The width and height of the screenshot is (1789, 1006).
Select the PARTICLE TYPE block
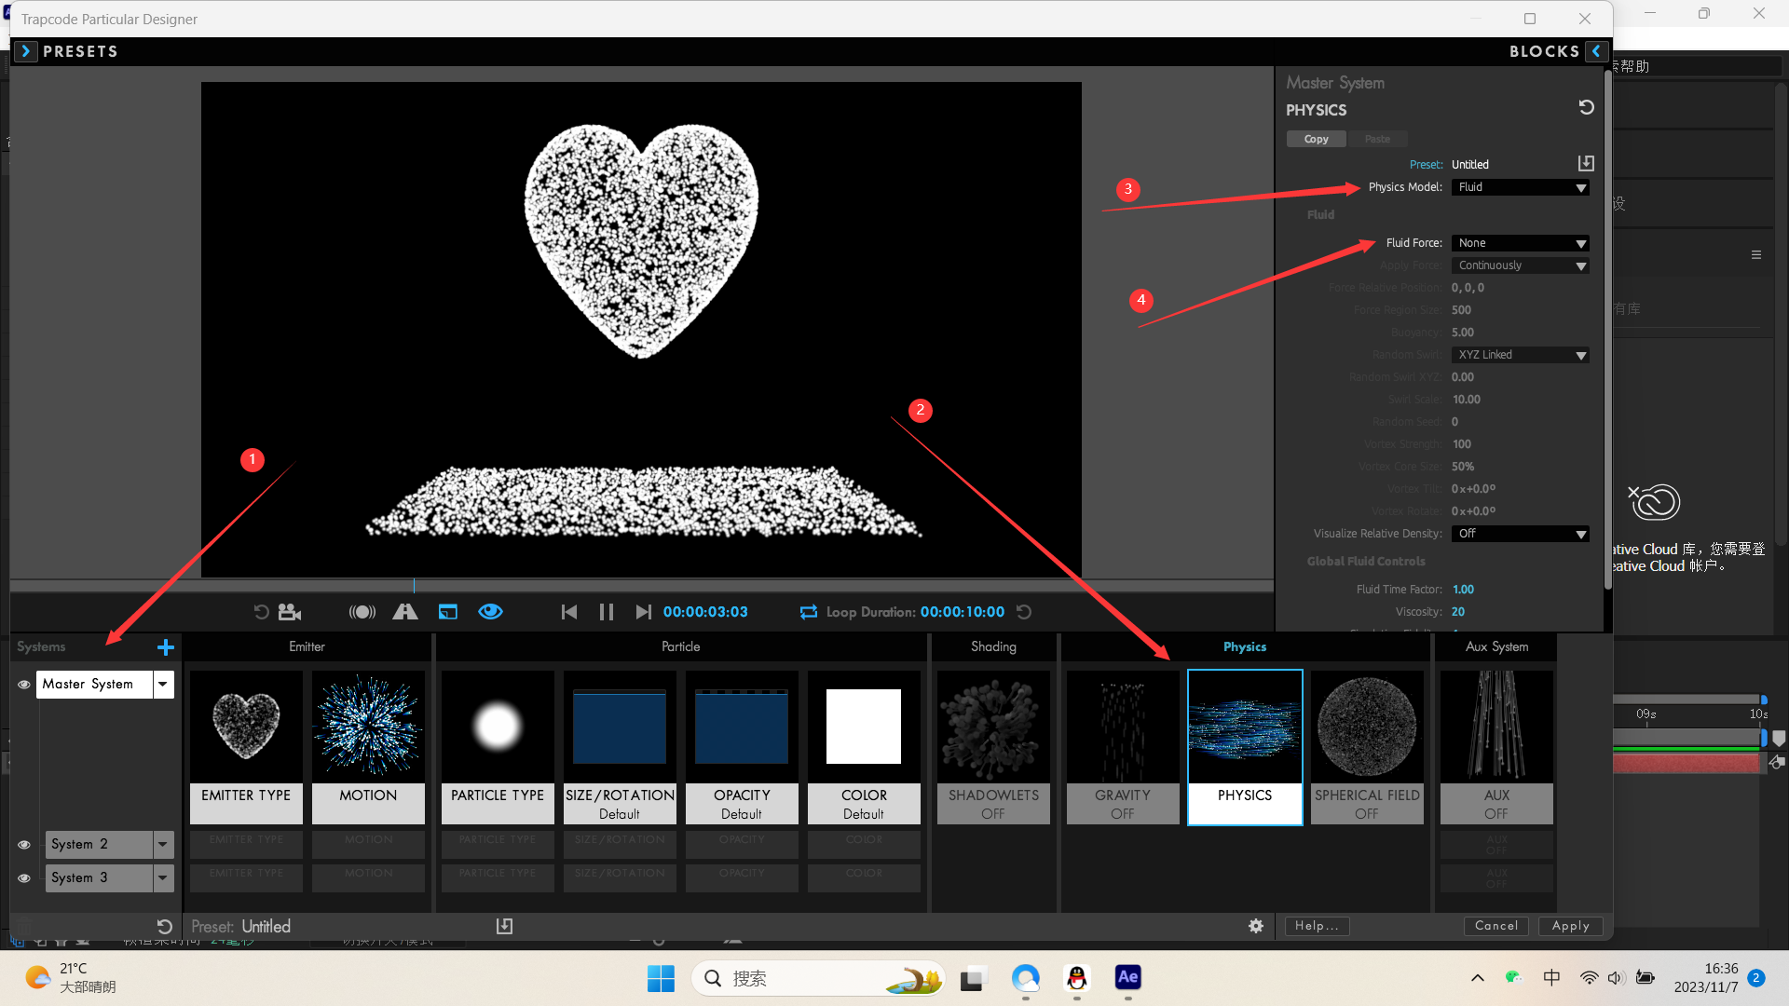(498, 747)
